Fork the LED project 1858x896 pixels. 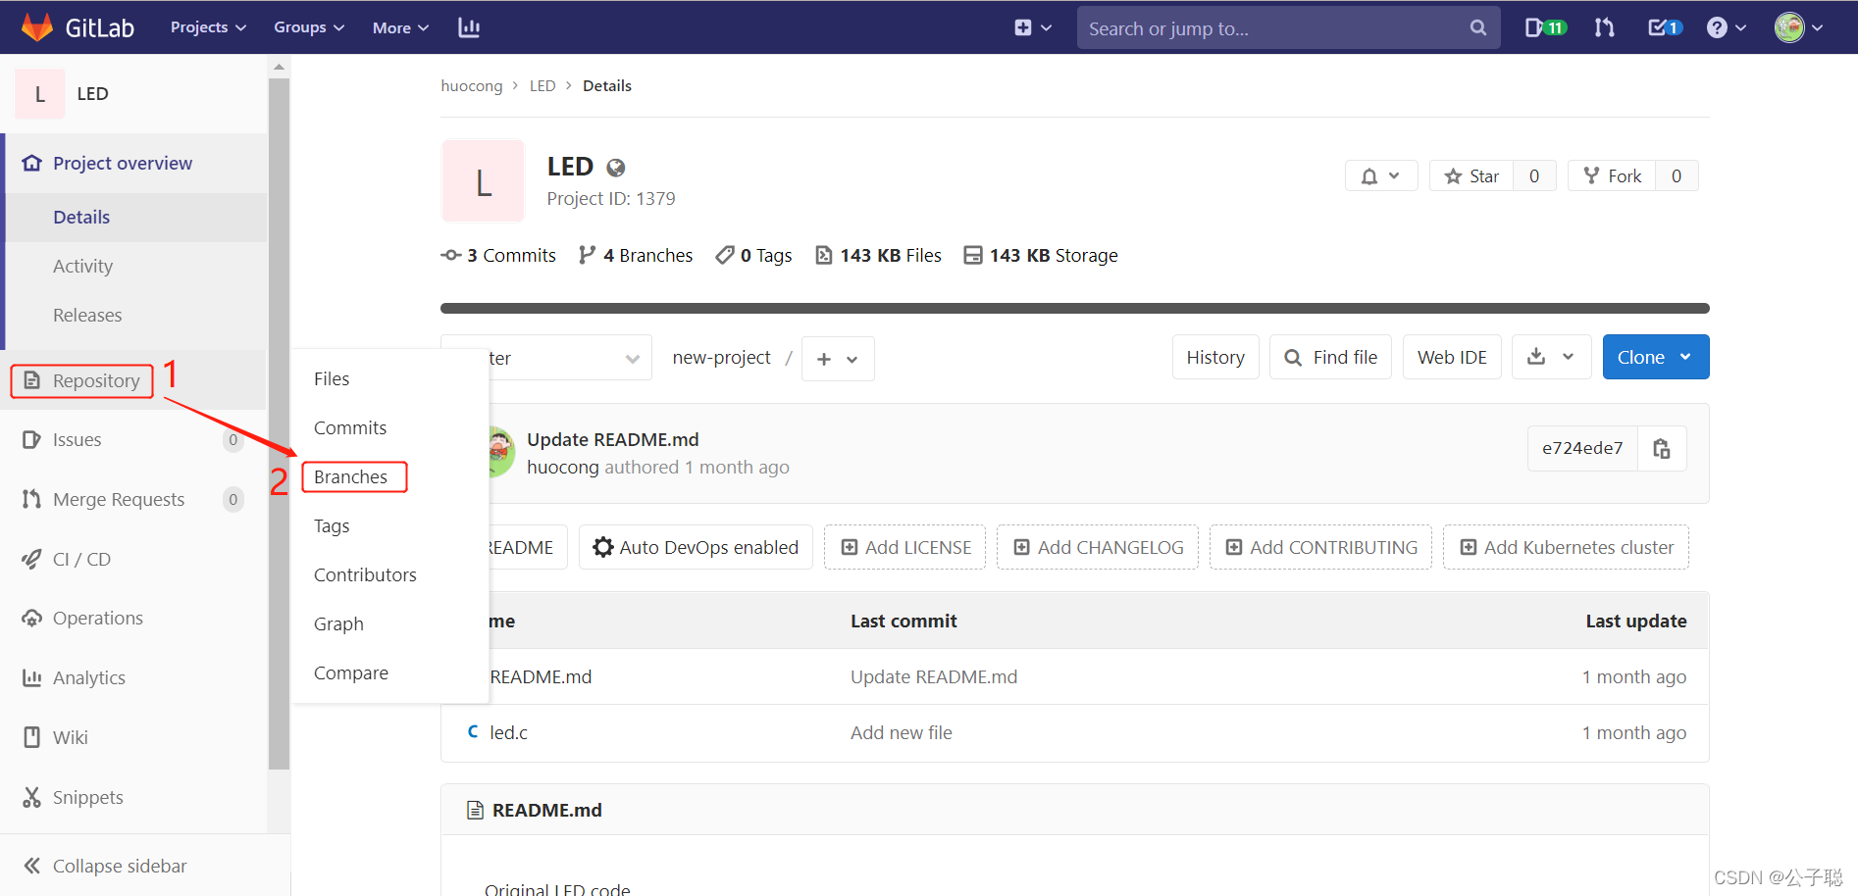pyautogui.click(x=1612, y=175)
